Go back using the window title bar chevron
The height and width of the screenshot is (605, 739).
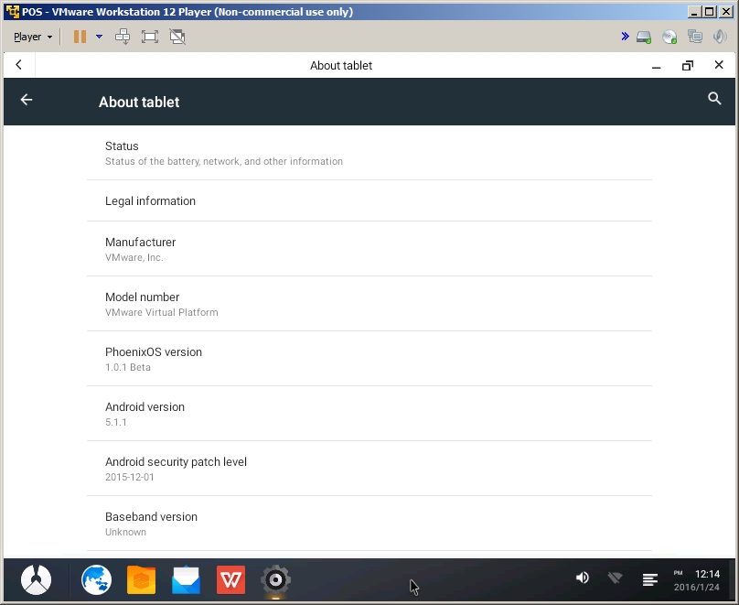click(19, 65)
